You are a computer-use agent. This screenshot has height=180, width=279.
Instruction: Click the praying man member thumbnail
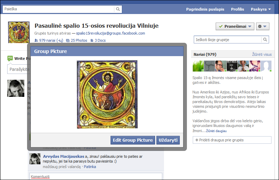coord(243,66)
